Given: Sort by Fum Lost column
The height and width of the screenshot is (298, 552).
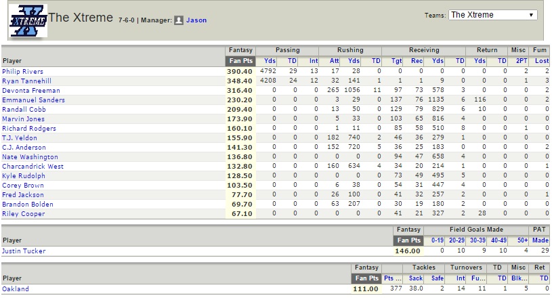Looking at the screenshot, I should pos(542,61).
